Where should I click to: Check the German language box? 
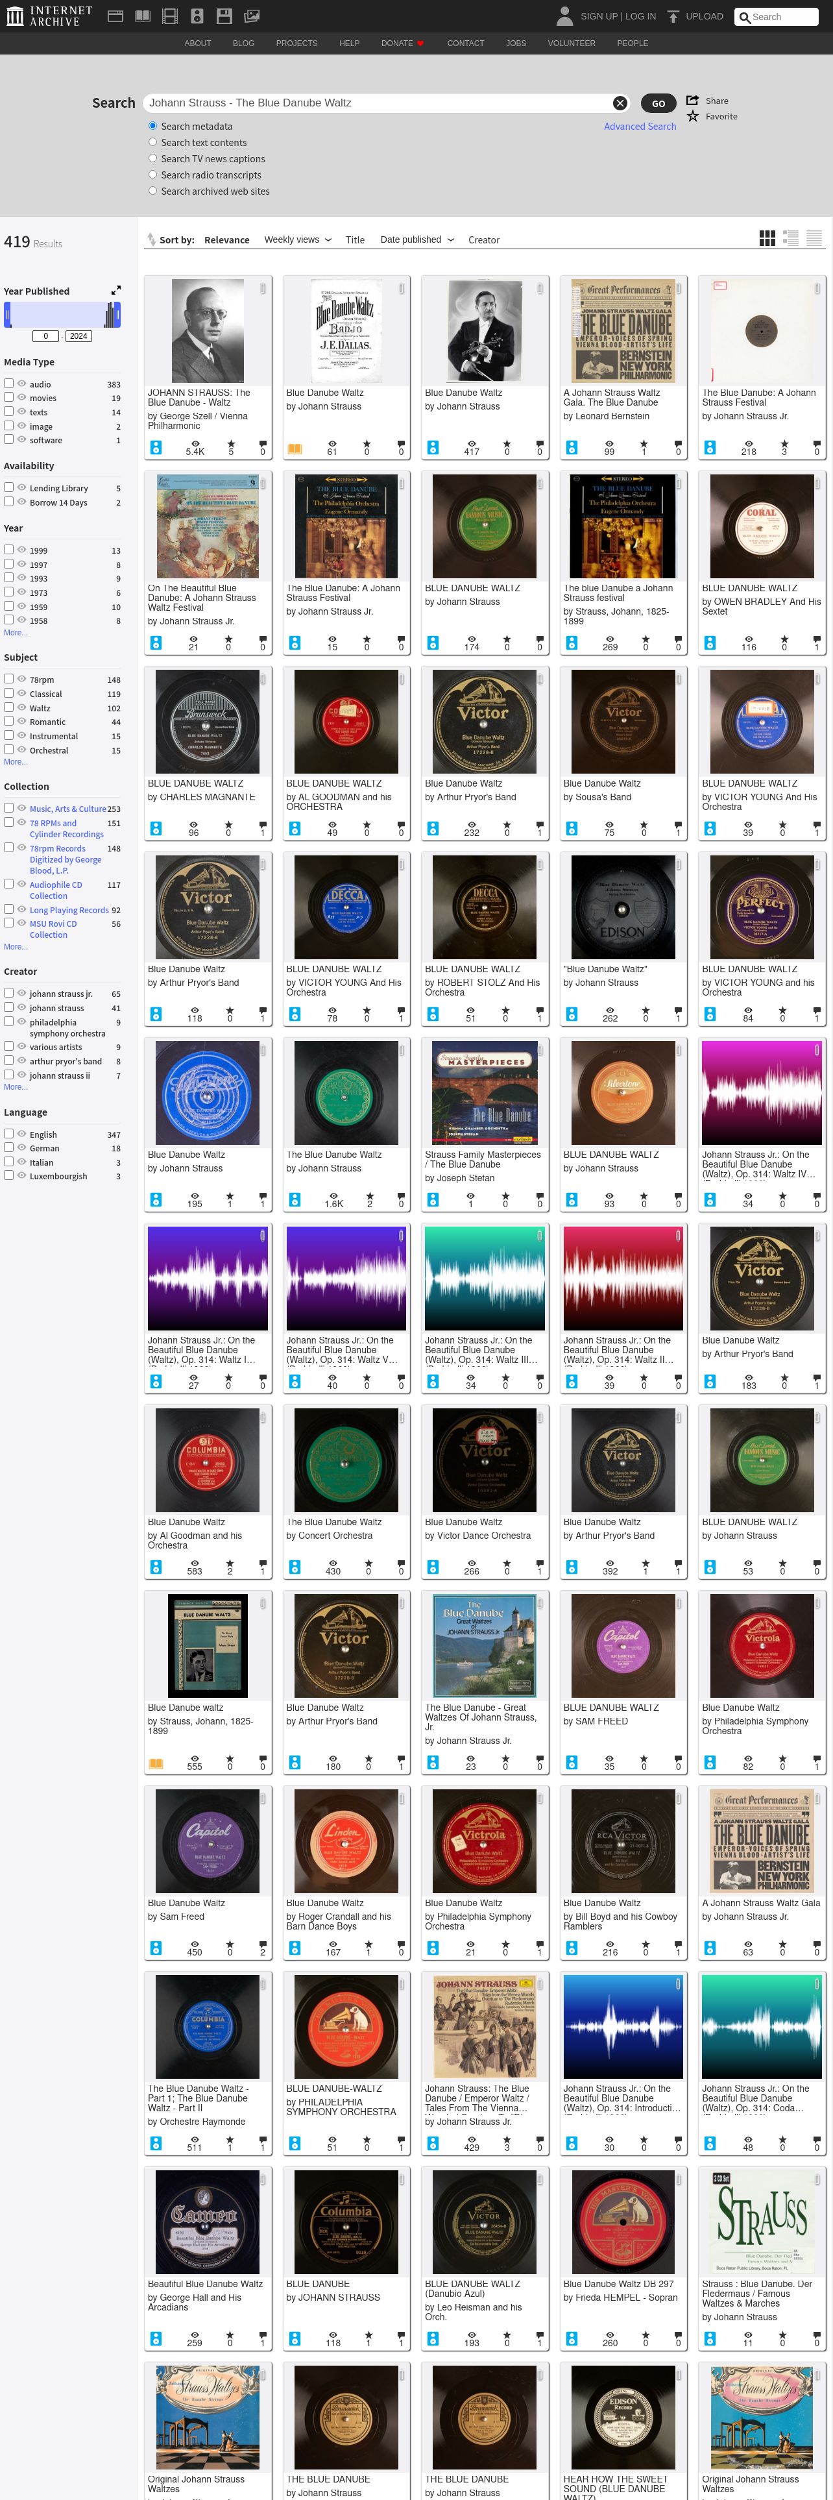point(8,1147)
